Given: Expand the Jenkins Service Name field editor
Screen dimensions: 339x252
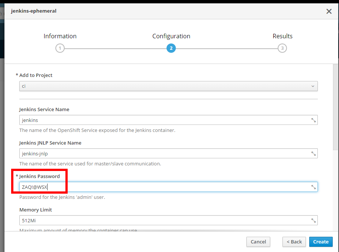Looking at the screenshot, I should click(313, 120).
